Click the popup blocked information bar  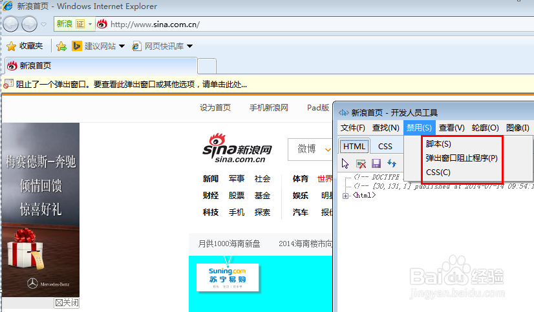[x=268, y=84]
